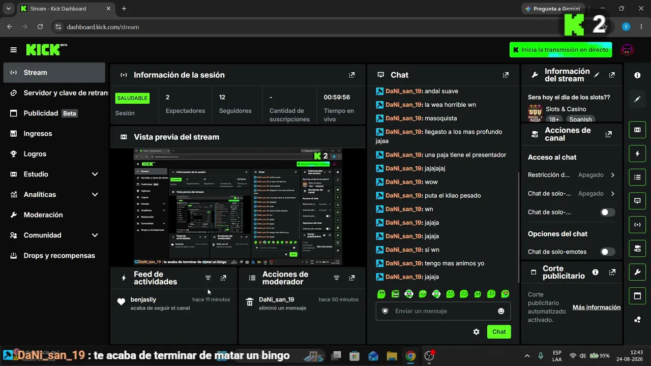Open chat settings gear
651x366 pixels.
(476, 332)
